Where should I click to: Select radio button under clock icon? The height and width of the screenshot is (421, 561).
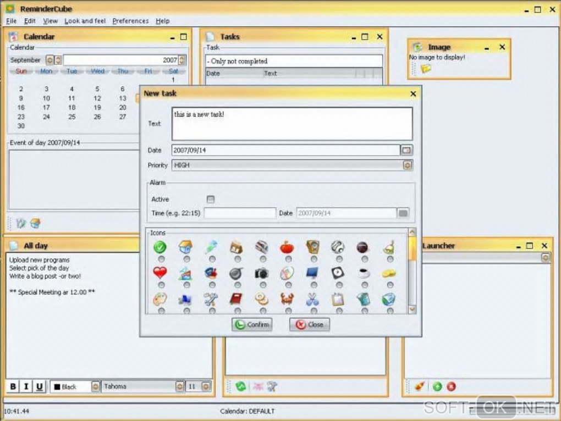[339, 285]
